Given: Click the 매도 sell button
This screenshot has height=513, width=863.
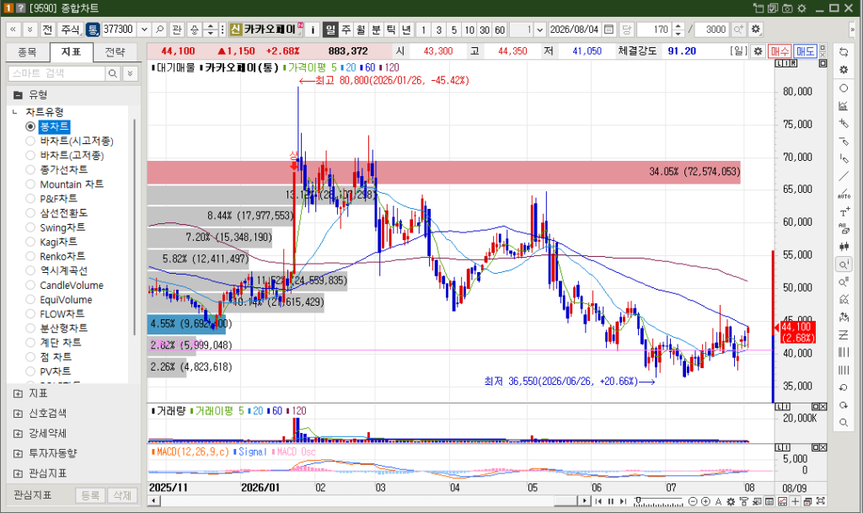Looking at the screenshot, I should [x=805, y=51].
